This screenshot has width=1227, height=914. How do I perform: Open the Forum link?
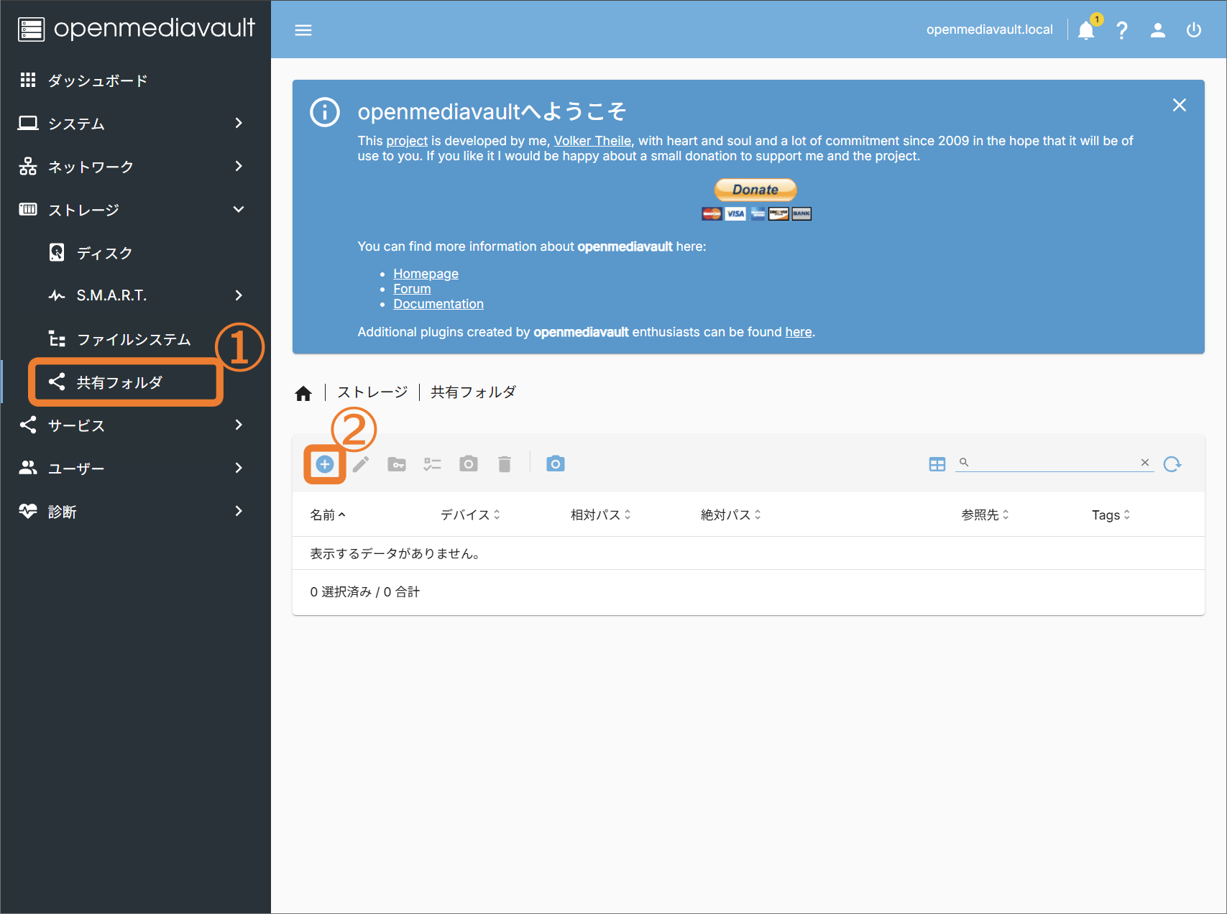412,289
